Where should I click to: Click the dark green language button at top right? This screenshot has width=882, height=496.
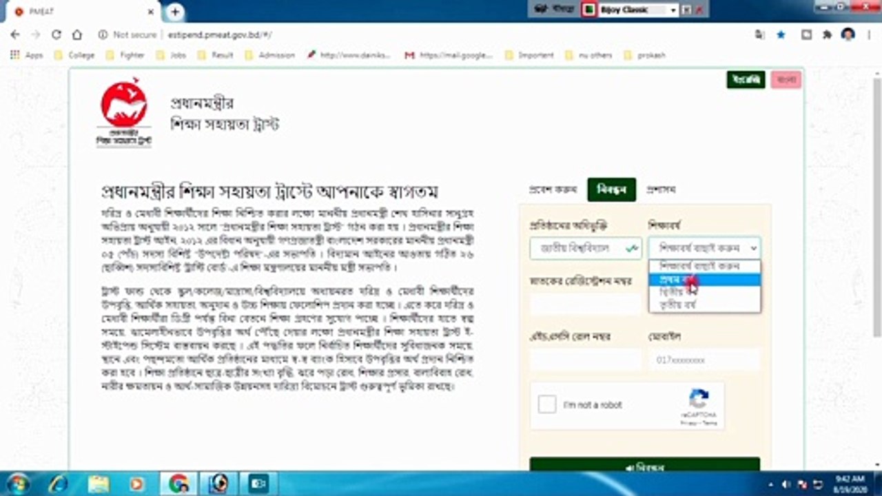[746, 80]
